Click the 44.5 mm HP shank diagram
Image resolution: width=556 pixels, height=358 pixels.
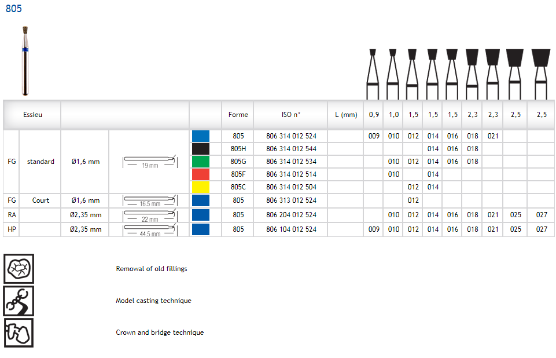click(x=149, y=230)
